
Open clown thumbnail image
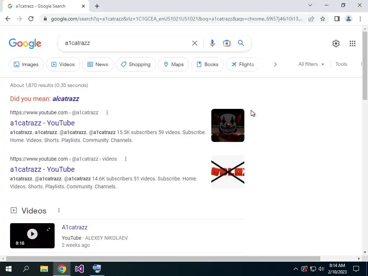pos(227,125)
